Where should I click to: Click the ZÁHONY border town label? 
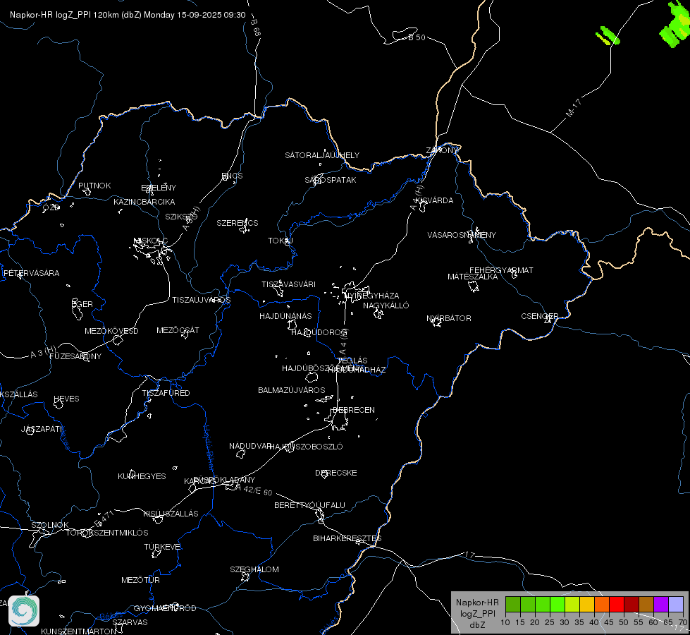442,150
